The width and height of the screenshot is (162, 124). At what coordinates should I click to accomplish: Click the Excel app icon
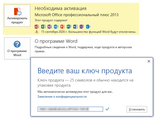pyautogui.click(x=43, y=27)
